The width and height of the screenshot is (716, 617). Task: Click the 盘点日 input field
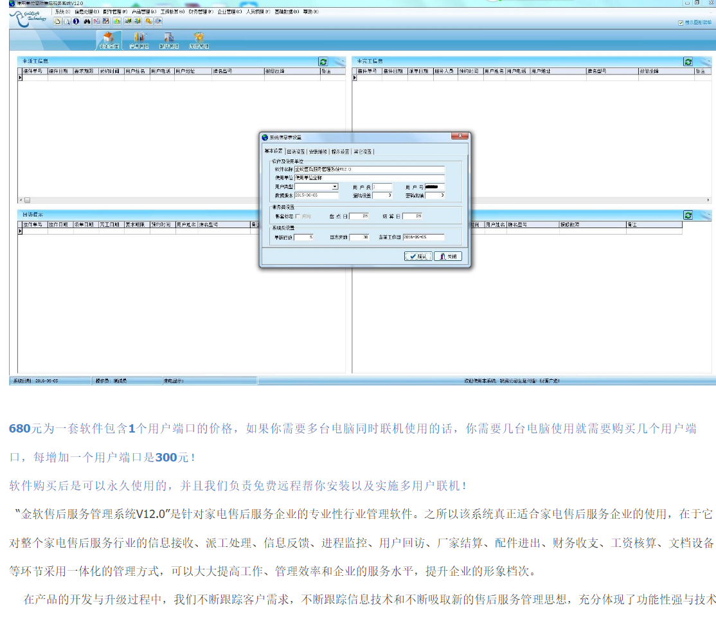(359, 217)
